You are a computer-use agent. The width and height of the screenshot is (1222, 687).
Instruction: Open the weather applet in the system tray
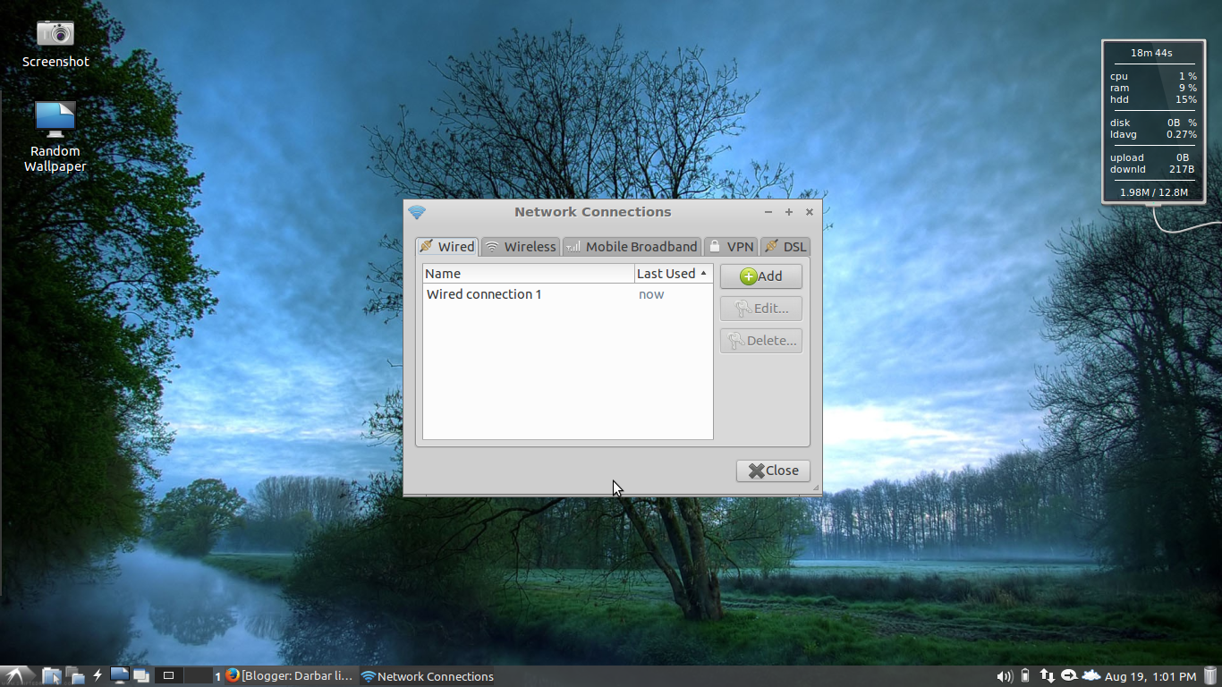(1091, 676)
